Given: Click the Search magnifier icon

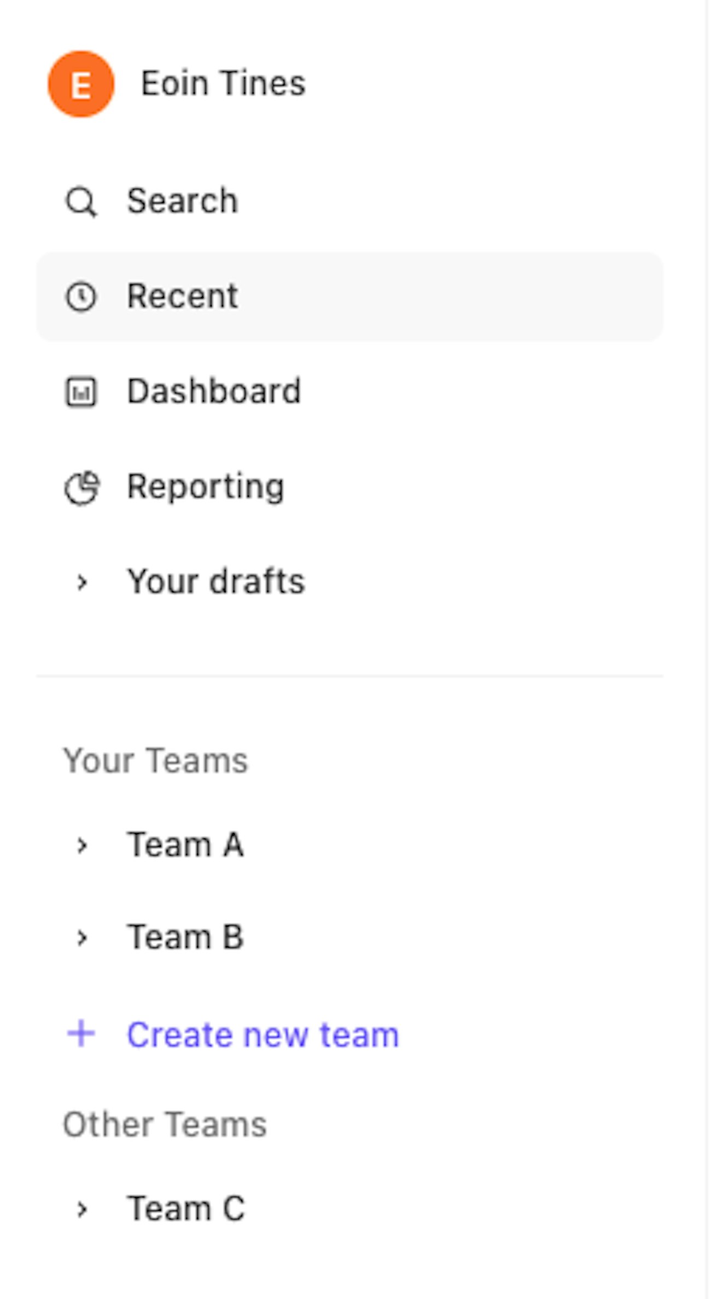Looking at the screenshot, I should tap(81, 202).
